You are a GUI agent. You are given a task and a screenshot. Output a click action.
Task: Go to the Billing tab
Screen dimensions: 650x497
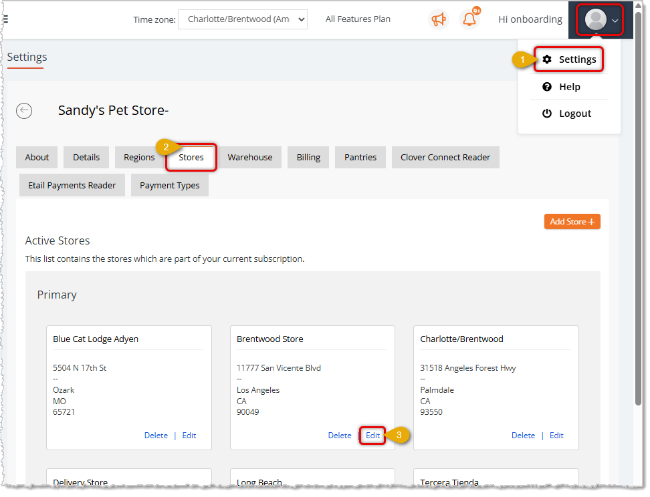[308, 158]
